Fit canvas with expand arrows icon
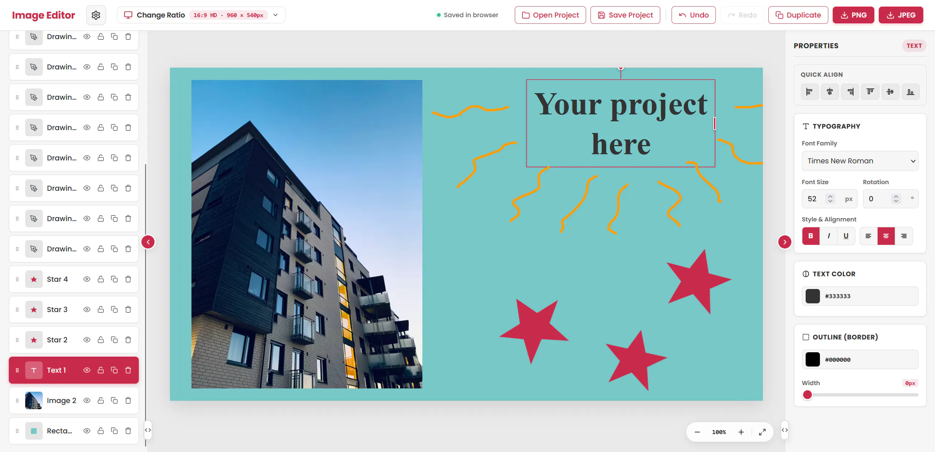 pos(762,432)
